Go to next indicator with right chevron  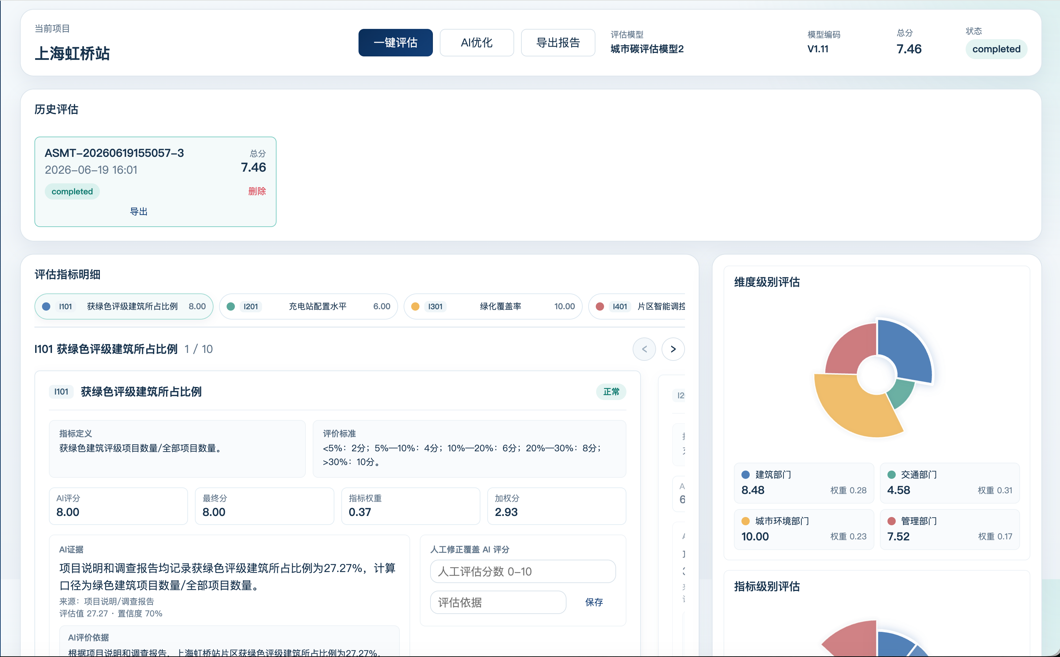673,349
